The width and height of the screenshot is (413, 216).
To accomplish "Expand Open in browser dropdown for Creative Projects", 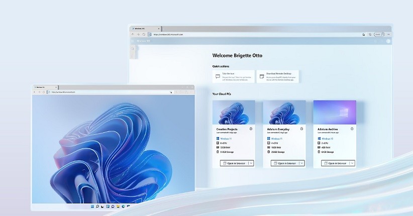I will tap(251, 163).
